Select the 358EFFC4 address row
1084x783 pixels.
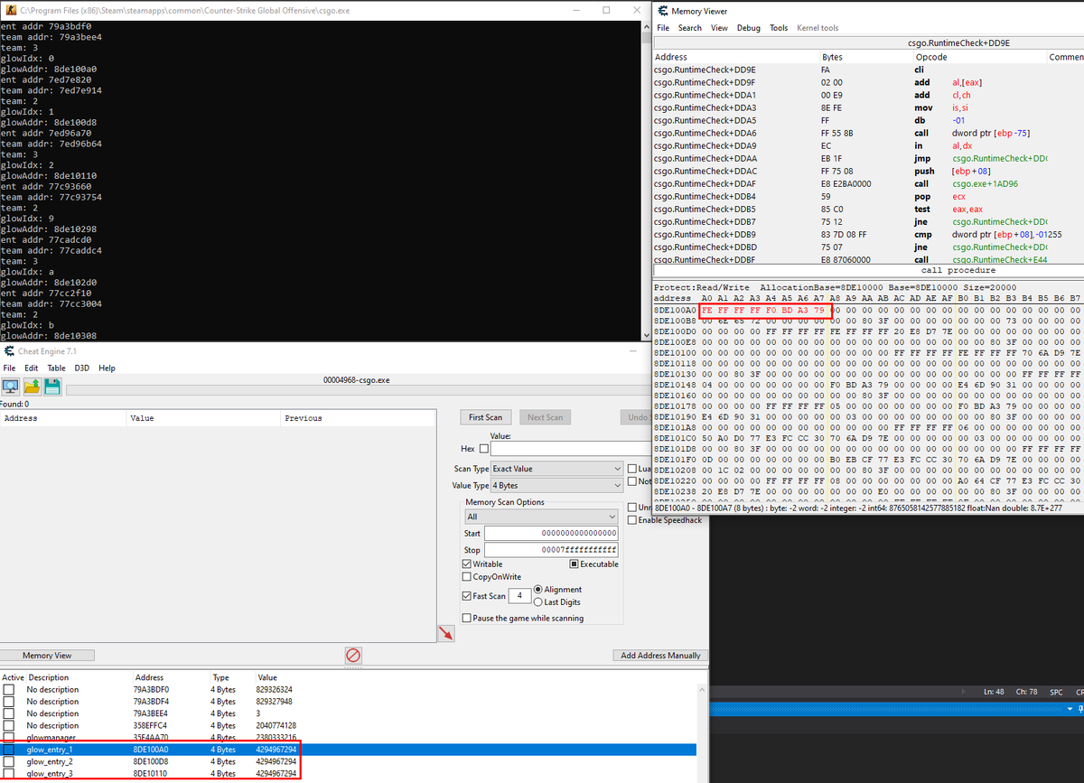[348, 725]
